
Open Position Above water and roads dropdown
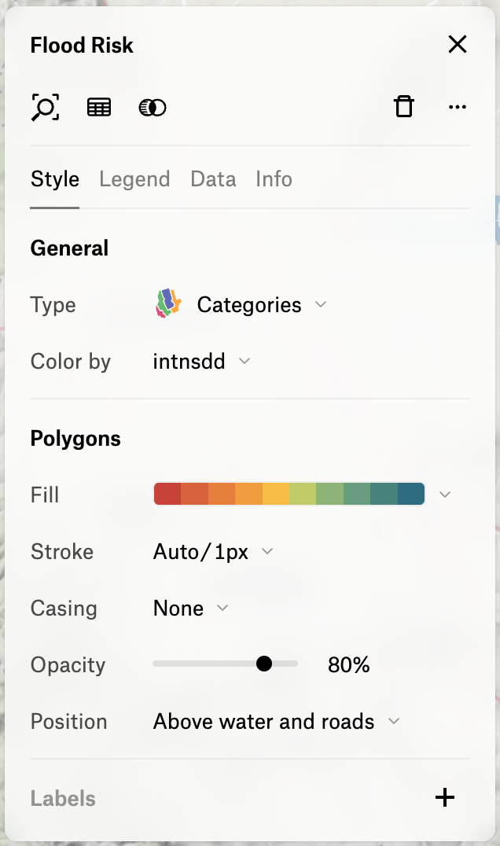(x=277, y=722)
